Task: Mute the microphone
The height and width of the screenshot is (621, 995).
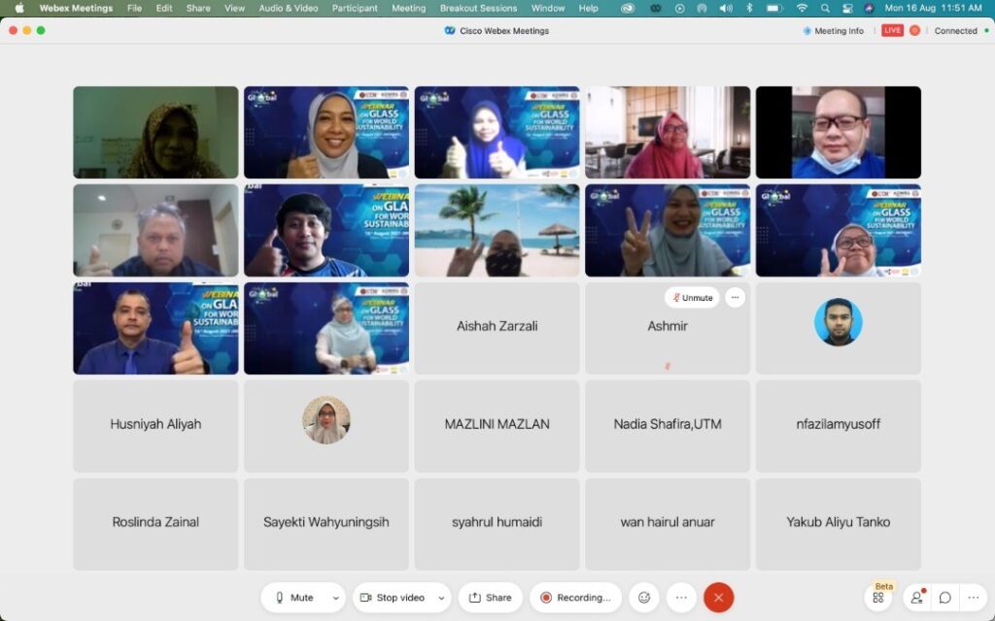Action: (x=295, y=598)
